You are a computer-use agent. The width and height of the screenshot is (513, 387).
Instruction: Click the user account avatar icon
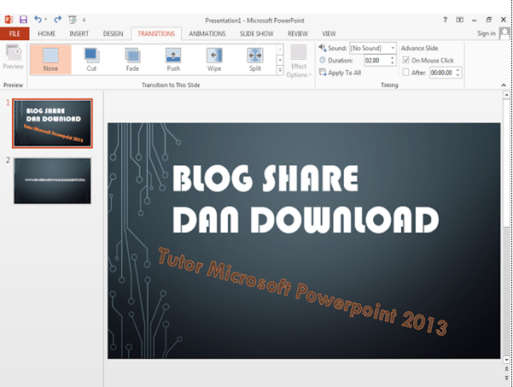click(504, 33)
